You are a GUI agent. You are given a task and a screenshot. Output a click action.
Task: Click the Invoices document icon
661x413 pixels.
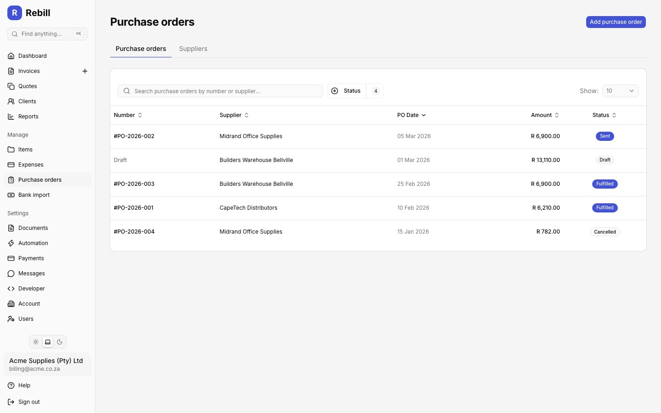(11, 71)
